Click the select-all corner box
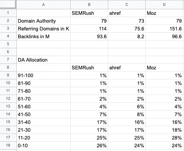The height and width of the screenshot is (151, 184). (x=8, y=4)
